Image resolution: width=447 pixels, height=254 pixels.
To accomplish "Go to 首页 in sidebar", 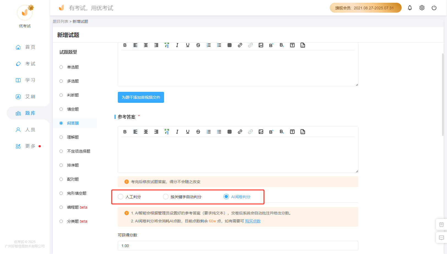I will click(25, 47).
